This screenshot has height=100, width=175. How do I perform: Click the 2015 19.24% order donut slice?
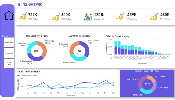coord(151,79)
